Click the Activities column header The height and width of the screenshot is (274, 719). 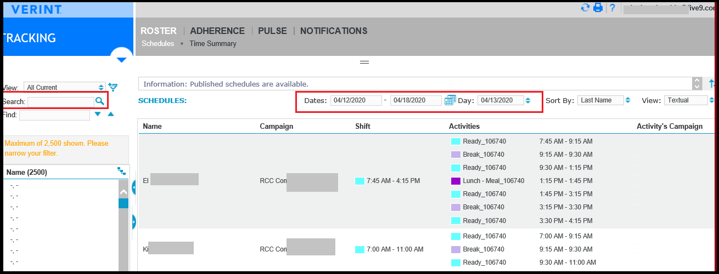464,127
